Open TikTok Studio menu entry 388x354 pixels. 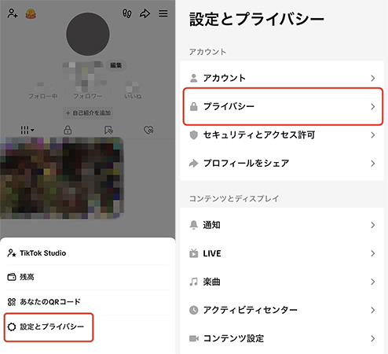(88, 253)
